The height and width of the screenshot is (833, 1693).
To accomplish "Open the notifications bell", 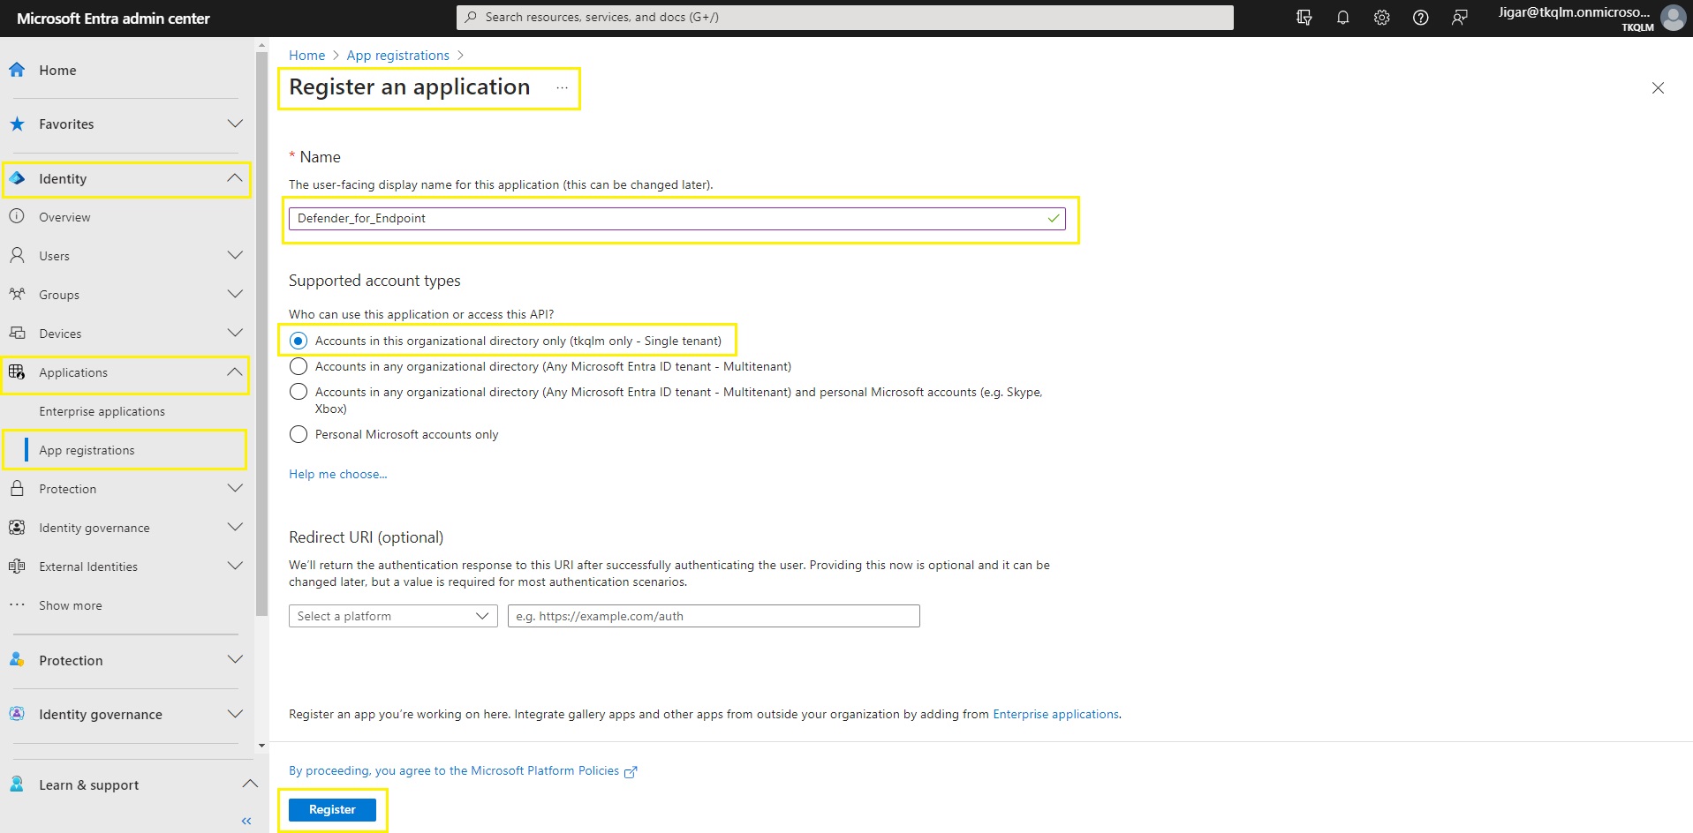I will click(x=1342, y=18).
